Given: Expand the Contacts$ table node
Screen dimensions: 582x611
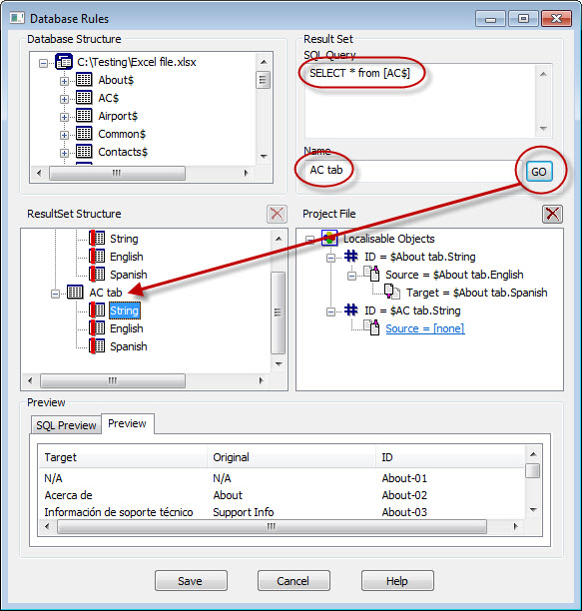Looking at the screenshot, I should pos(64,153).
